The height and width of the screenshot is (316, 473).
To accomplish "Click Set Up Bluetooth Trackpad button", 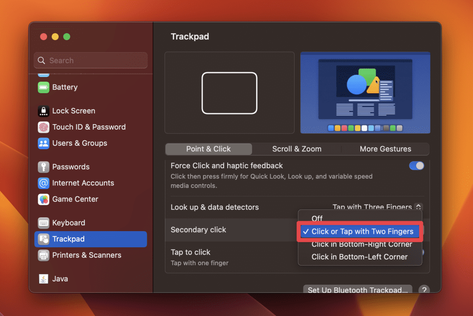I will pyautogui.click(x=358, y=290).
